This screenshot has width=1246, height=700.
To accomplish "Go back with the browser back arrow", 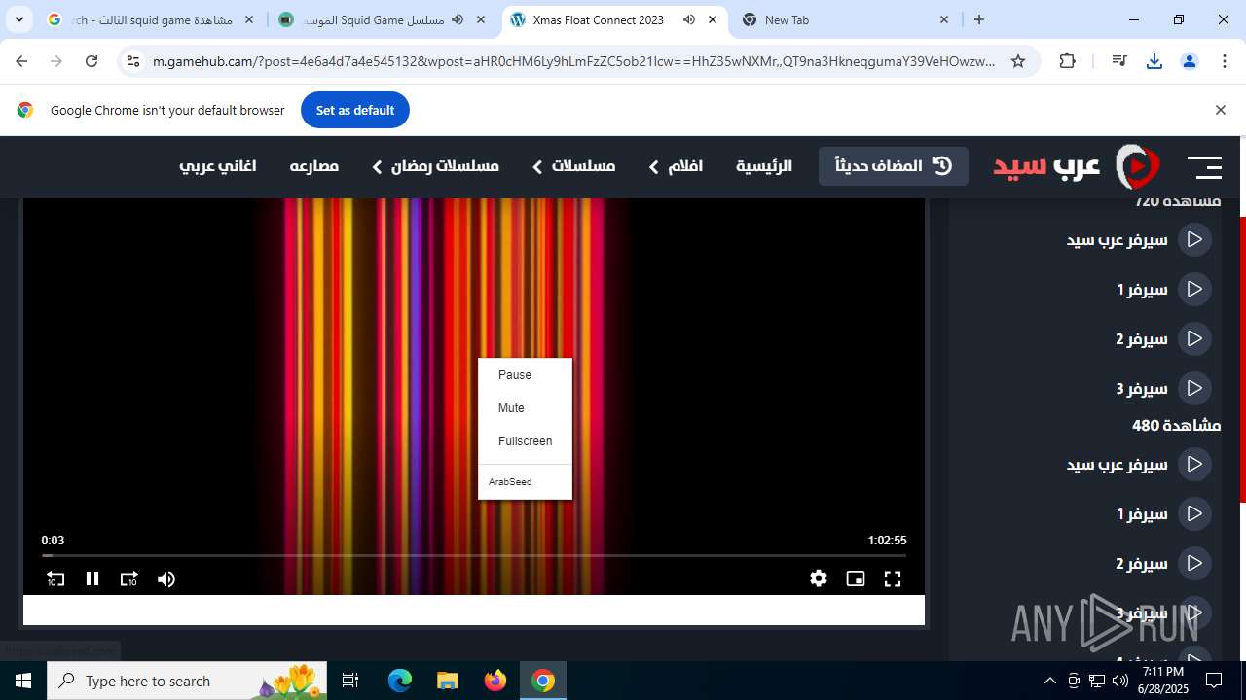I will [x=21, y=61].
